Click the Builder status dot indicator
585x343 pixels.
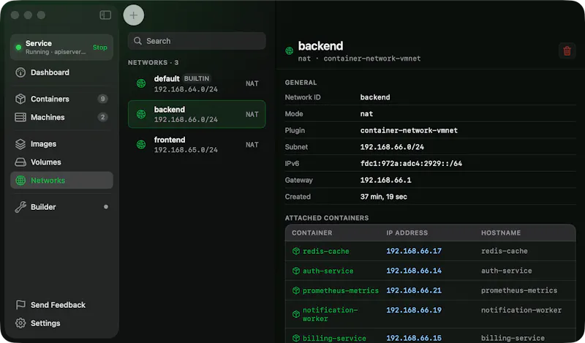point(106,207)
